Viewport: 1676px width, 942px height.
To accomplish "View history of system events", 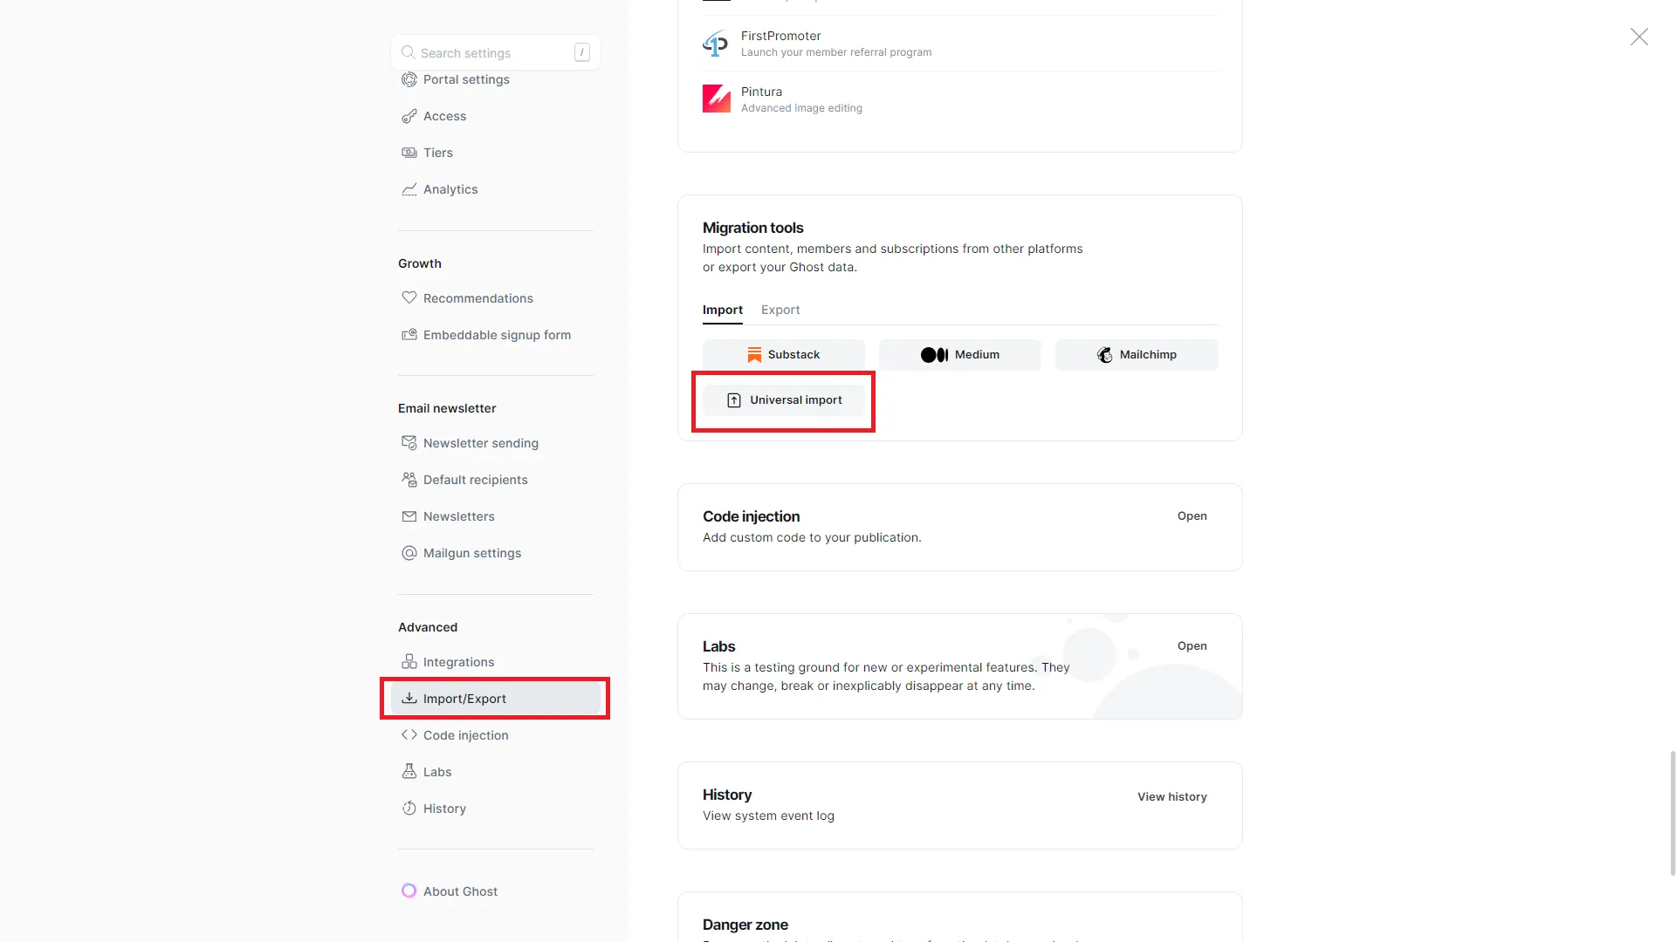I will [x=1171, y=796].
